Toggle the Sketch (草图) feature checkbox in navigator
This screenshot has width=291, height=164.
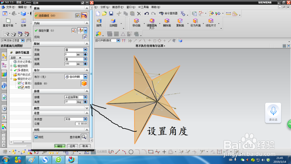point(19,87)
